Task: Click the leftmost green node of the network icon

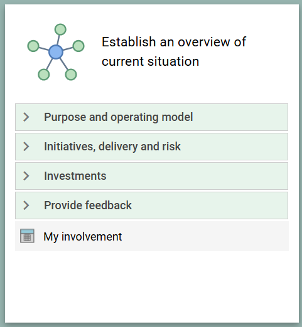Action: [x=33, y=46]
